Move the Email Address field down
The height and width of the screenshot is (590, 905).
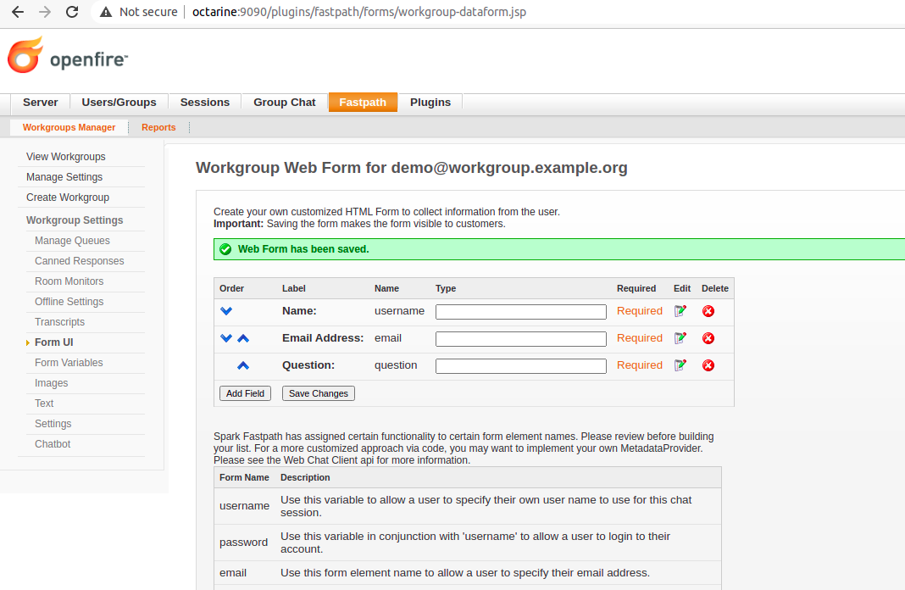225,338
